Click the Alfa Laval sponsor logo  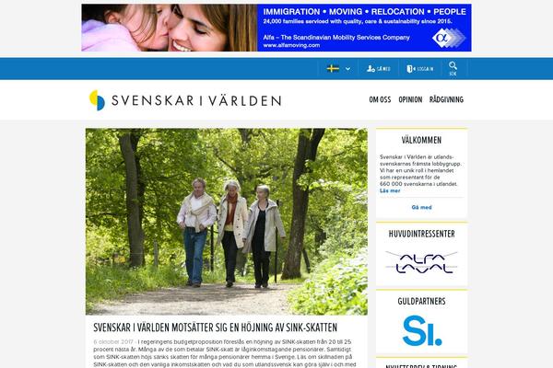click(x=421, y=263)
